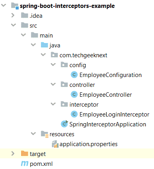The height and width of the screenshot is (169, 154).
Task: Click the EmployeeController class icon
Action: (x=74, y=94)
